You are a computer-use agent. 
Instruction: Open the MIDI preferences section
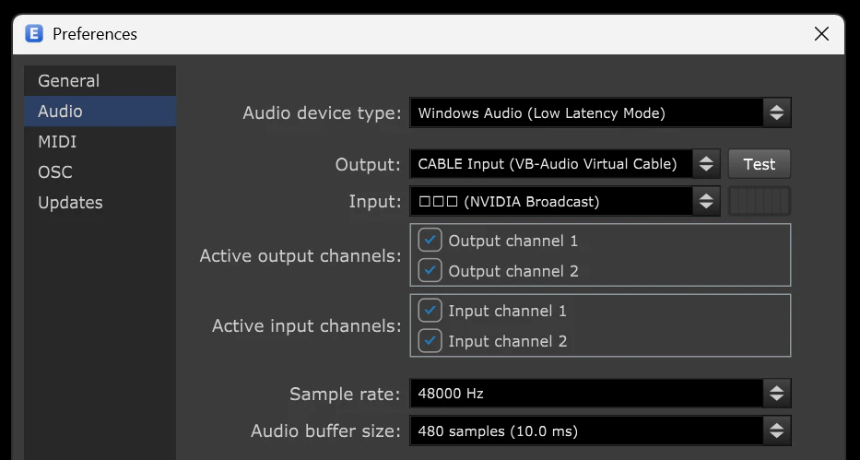pyautogui.click(x=100, y=141)
